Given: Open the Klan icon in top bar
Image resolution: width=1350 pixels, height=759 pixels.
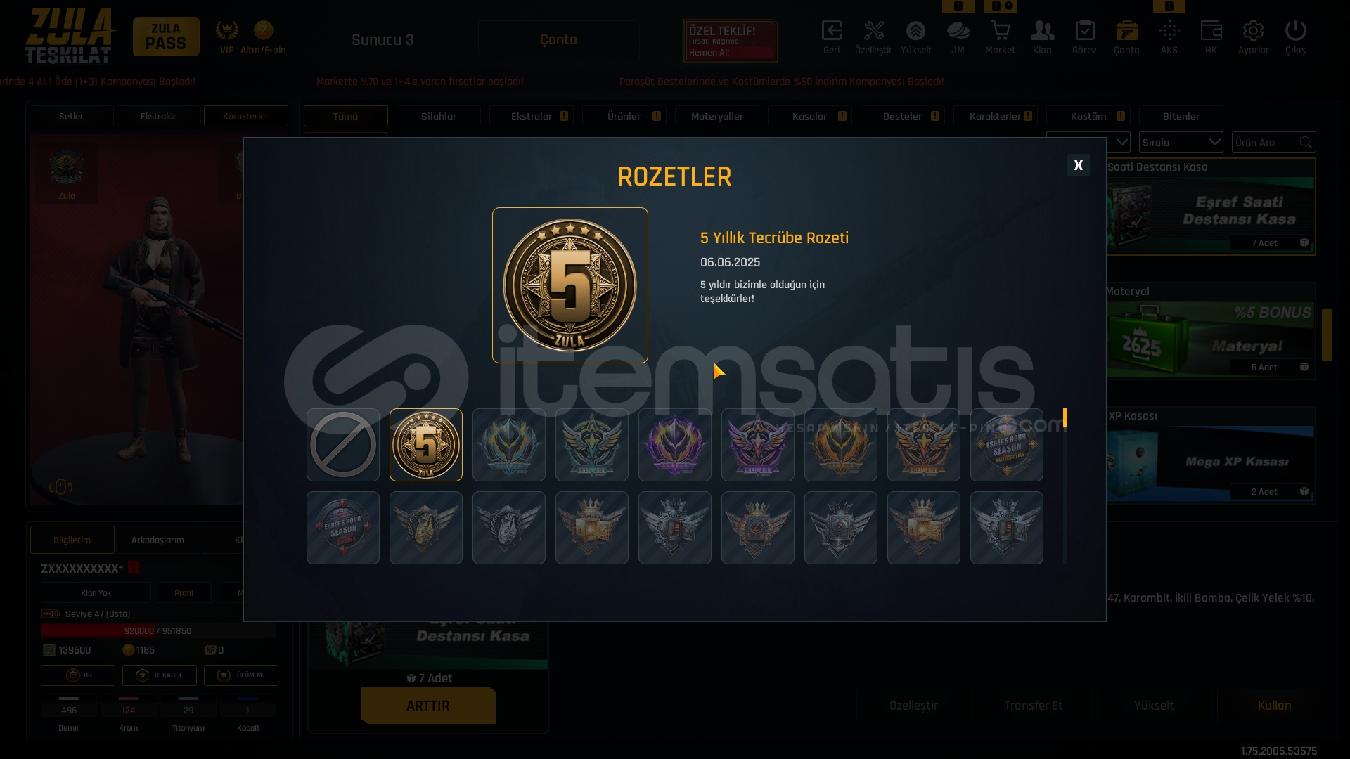Looking at the screenshot, I should point(1042,32).
